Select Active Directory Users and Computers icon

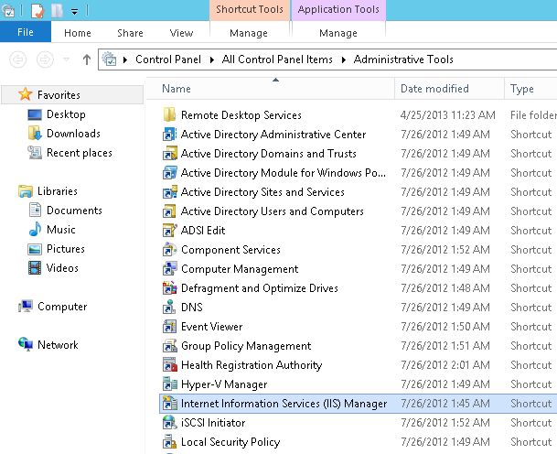(169, 211)
